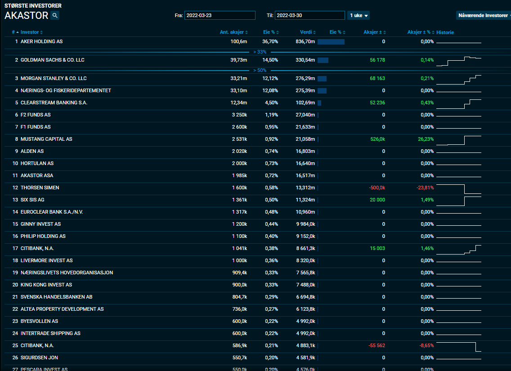Select investor SVENSKA HANDELSBANKEN AB
Screen dimensions: 511x371
click(56, 297)
